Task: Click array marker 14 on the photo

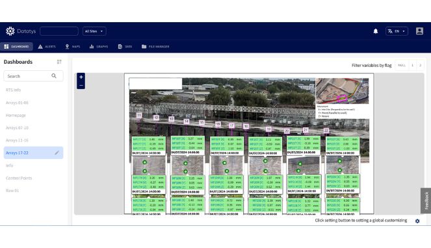Action: pos(187,121)
